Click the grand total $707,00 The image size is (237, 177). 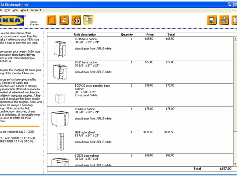click(x=226, y=169)
